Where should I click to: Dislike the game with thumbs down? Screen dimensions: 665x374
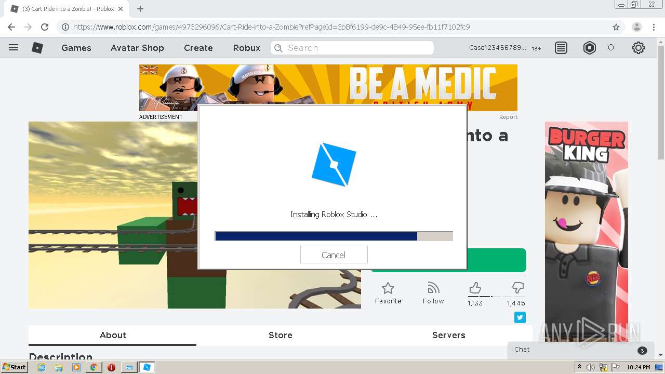click(x=518, y=288)
